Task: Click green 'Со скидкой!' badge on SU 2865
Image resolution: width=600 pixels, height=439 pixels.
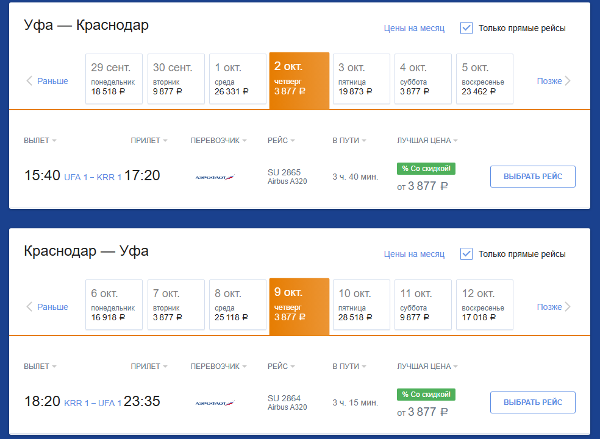Action: [426, 169]
